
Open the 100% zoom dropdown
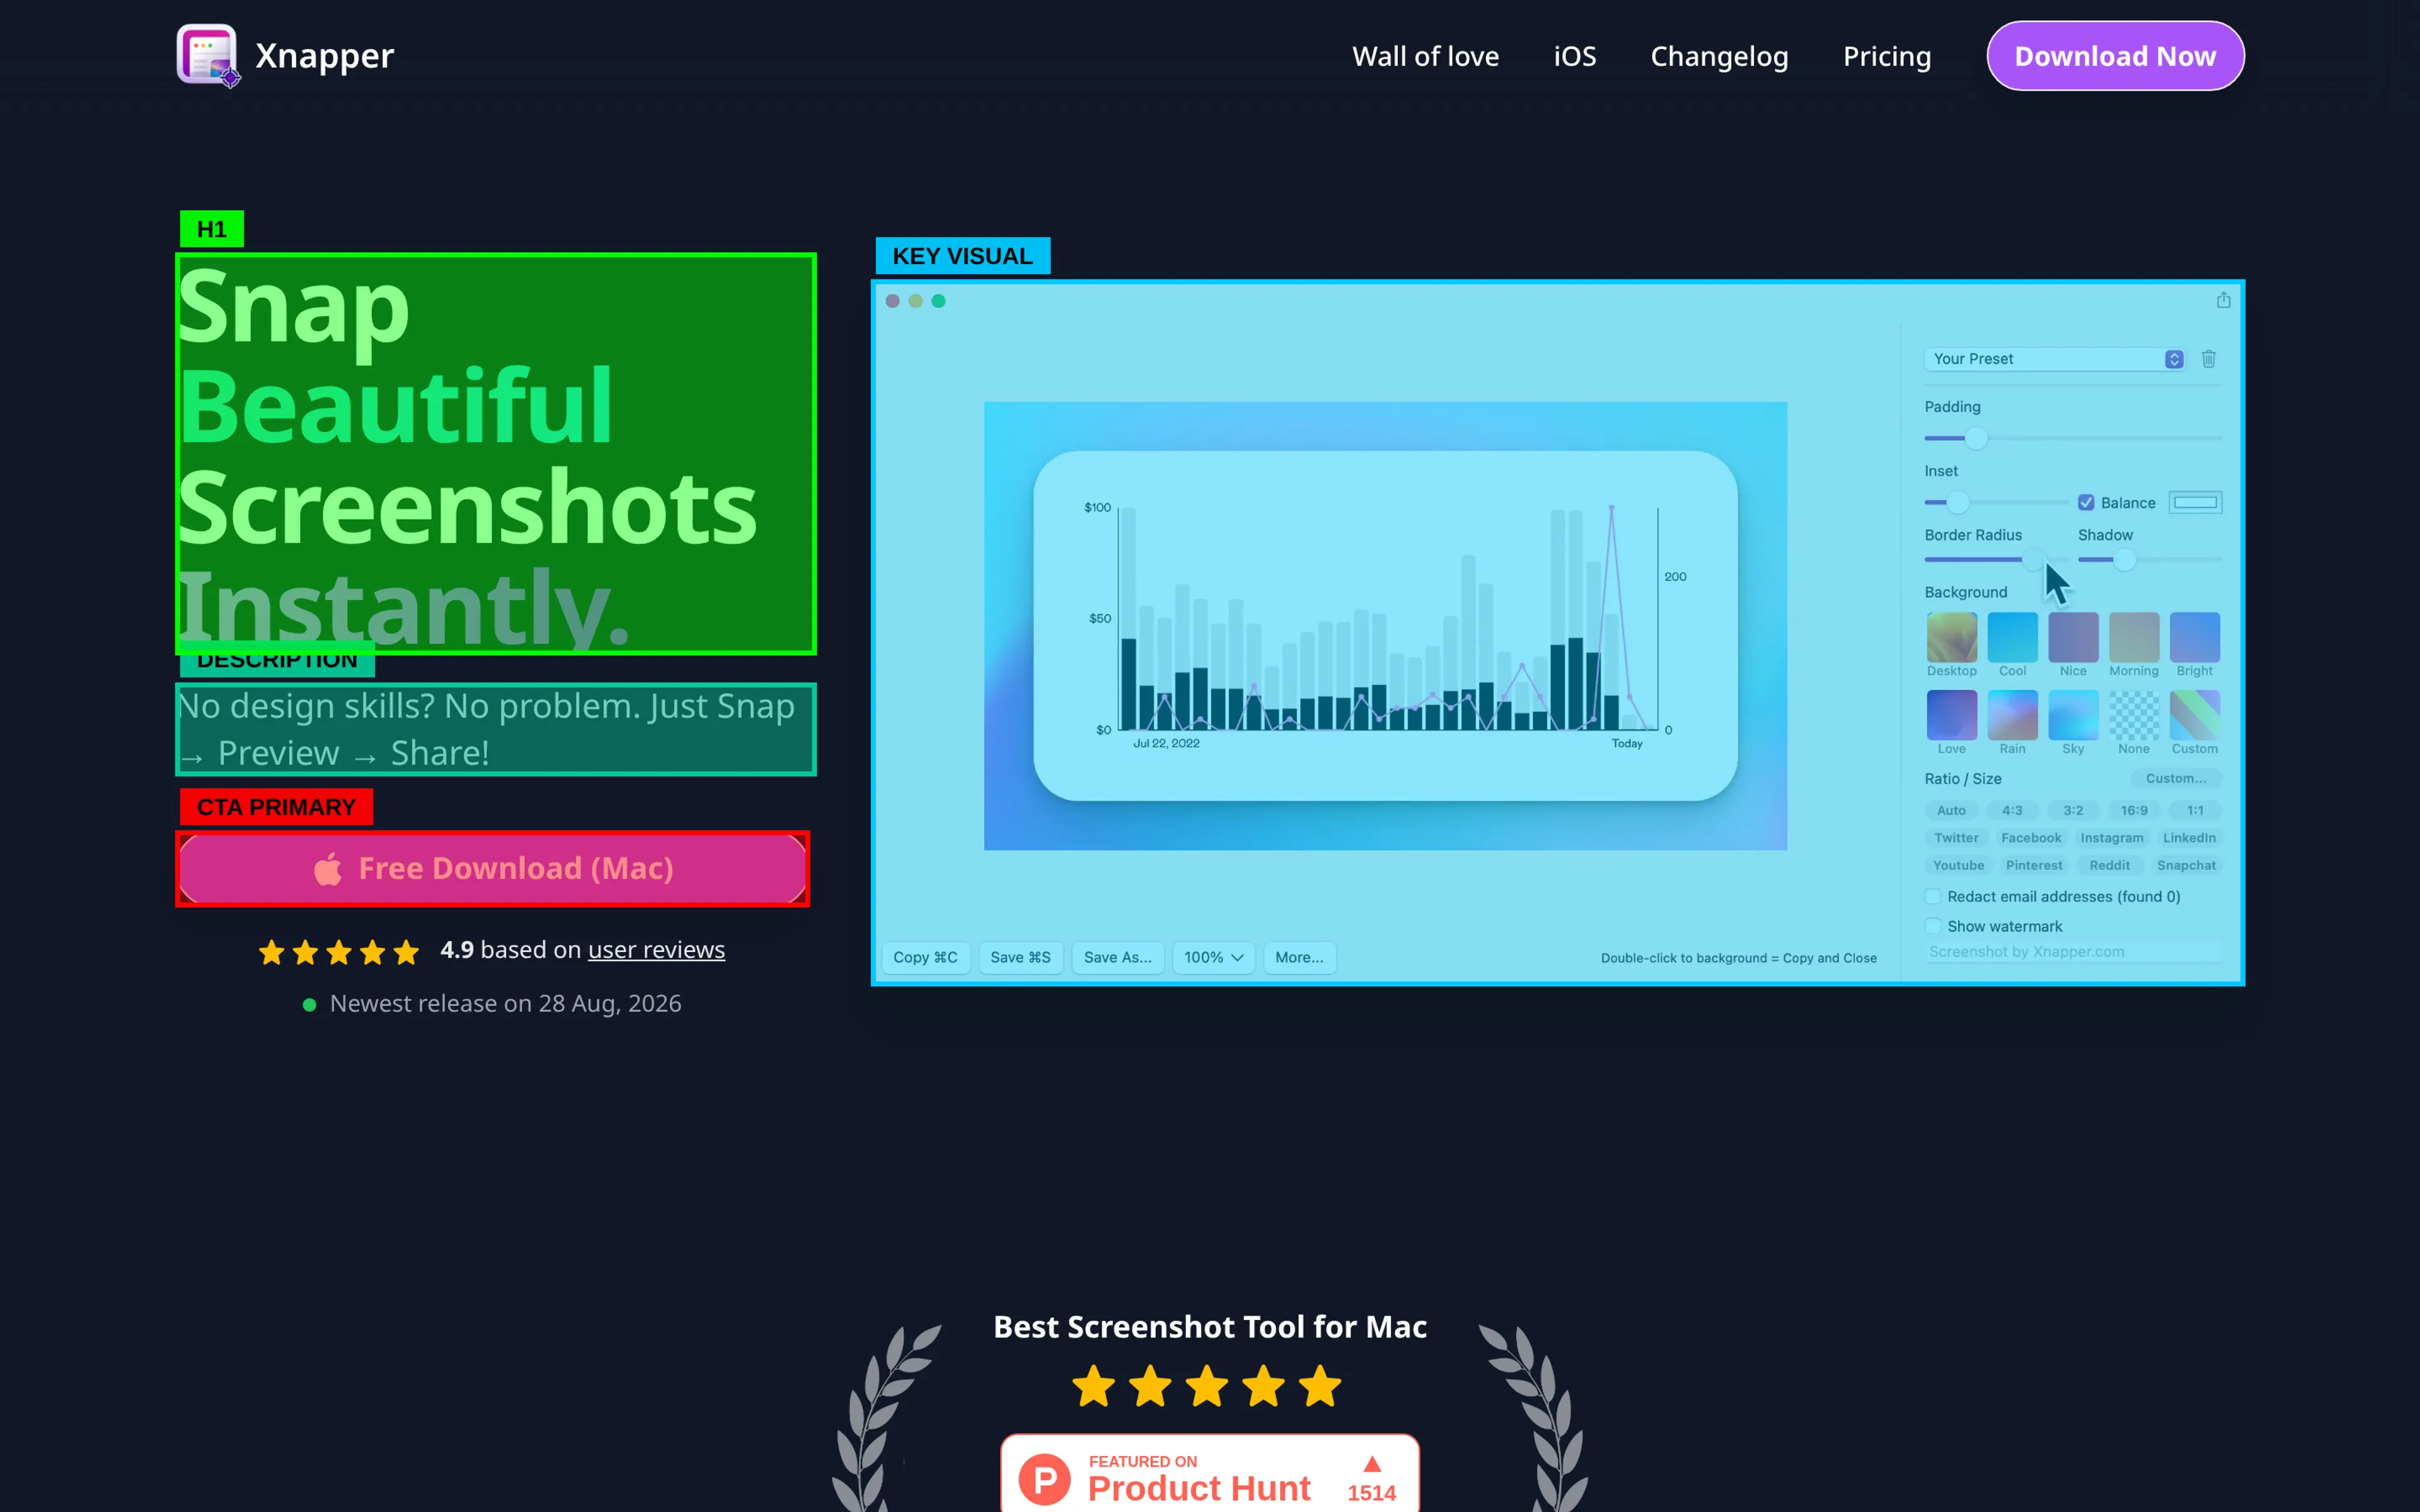(x=1213, y=957)
